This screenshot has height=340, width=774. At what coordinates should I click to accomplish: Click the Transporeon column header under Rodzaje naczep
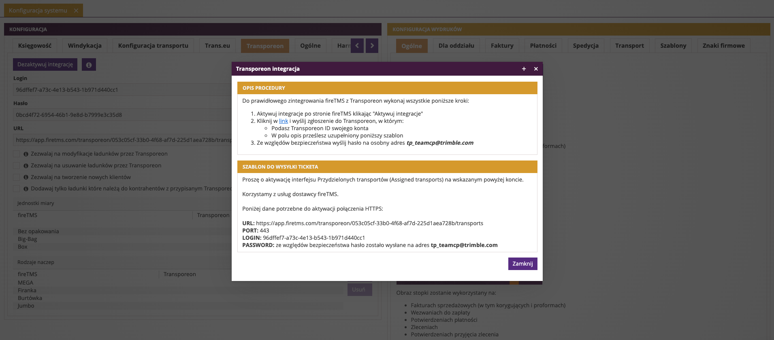pos(195,274)
